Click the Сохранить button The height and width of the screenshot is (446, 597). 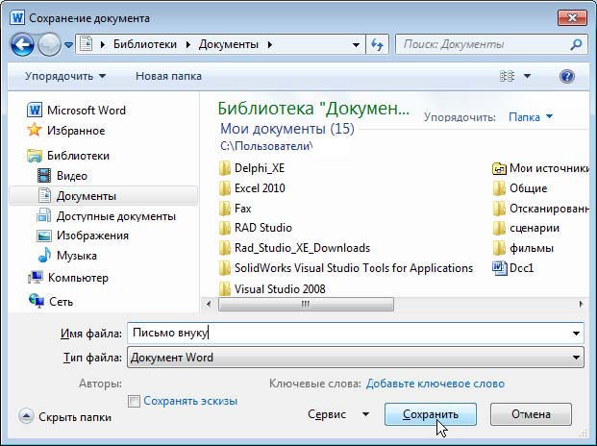pos(431,414)
